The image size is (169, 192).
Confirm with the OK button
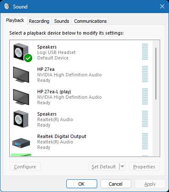[x=82, y=184]
